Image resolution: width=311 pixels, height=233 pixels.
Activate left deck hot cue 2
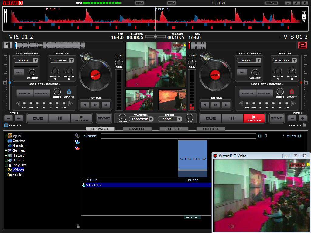click(95, 105)
